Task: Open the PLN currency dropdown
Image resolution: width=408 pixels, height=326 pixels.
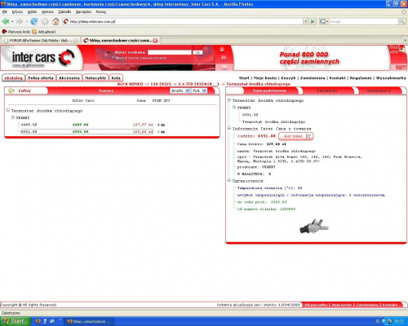Action: [199, 90]
